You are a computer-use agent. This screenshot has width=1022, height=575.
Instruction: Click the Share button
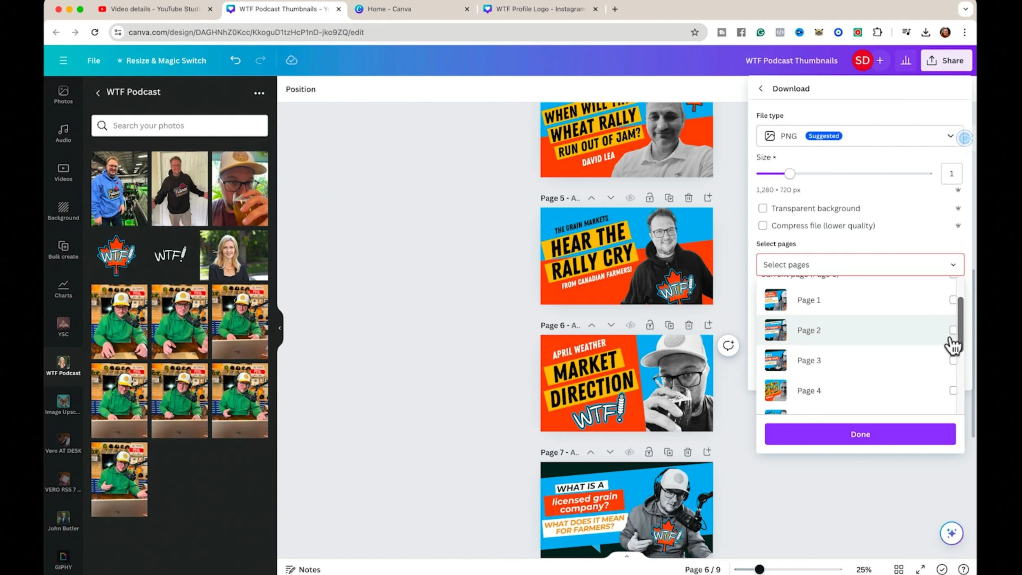pyautogui.click(x=946, y=60)
